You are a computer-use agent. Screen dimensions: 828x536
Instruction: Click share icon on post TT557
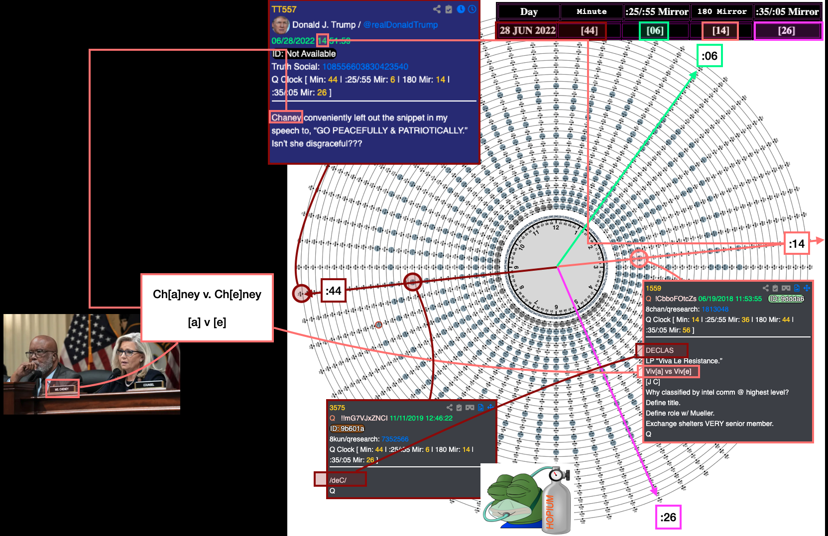437,9
